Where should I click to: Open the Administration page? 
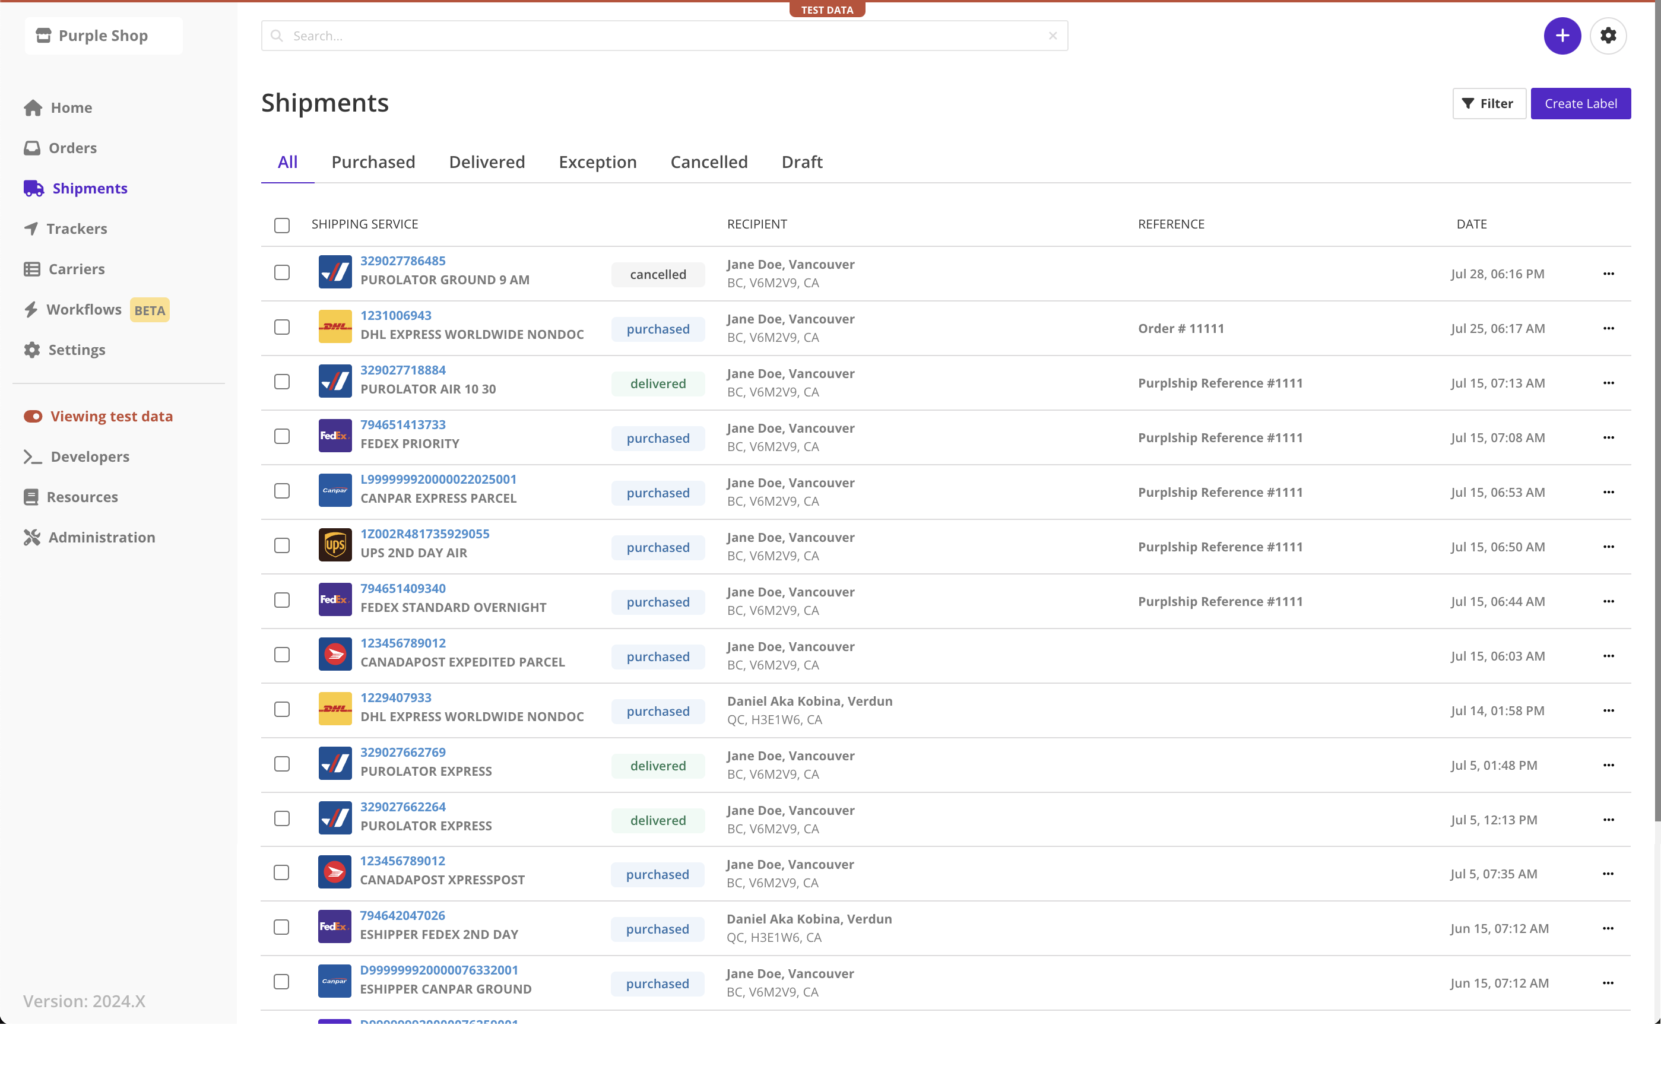point(101,537)
